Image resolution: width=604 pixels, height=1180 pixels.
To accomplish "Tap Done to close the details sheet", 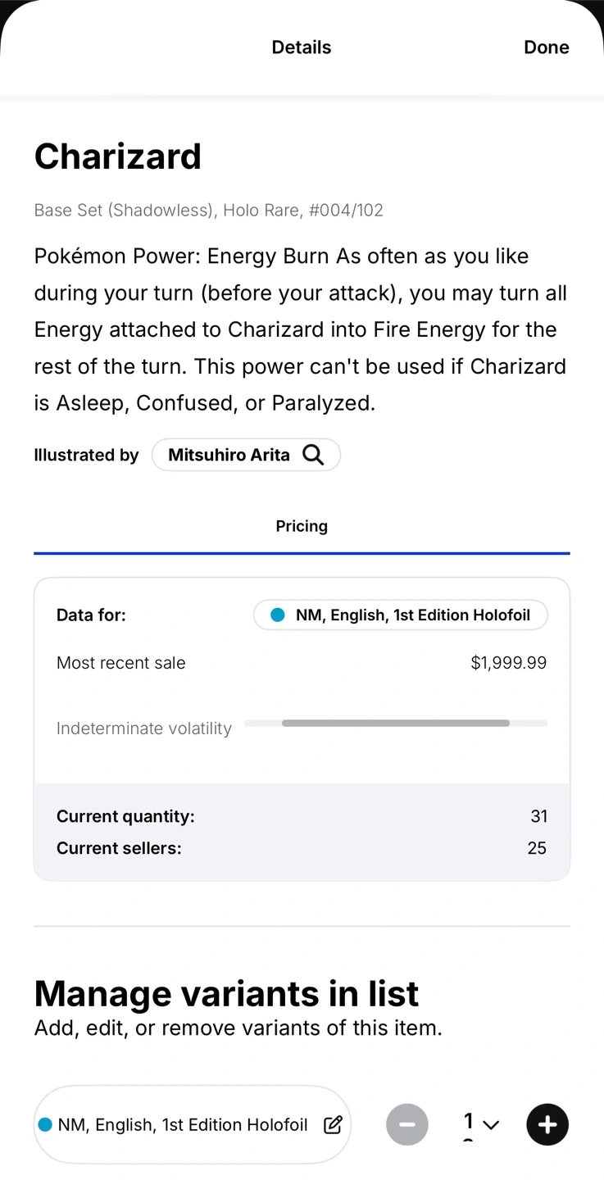I will click(546, 48).
